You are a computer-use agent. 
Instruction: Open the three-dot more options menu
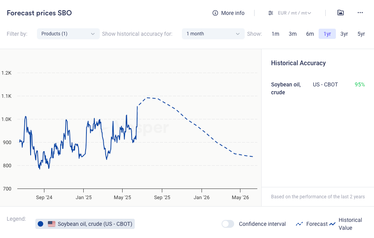click(x=360, y=13)
